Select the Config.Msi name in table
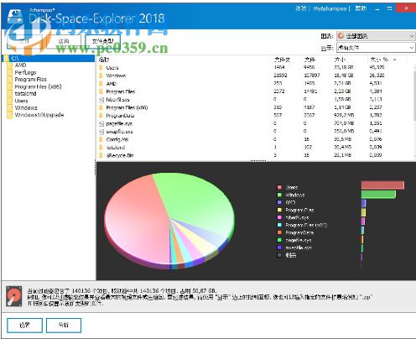This screenshot has width=416, height=339. [x=117, y=139]
